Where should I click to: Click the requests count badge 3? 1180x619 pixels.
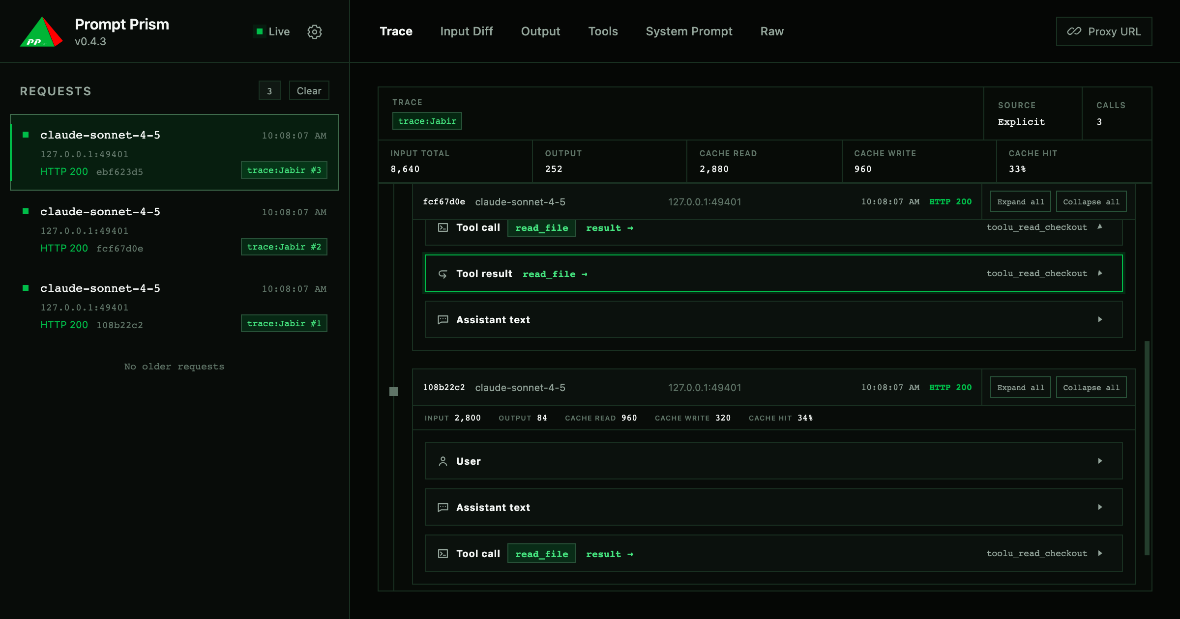point(269,91)
